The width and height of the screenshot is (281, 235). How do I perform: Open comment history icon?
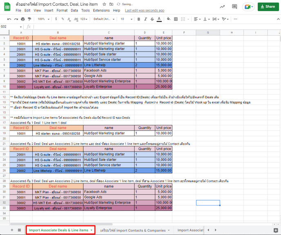[x=234, y=7]
